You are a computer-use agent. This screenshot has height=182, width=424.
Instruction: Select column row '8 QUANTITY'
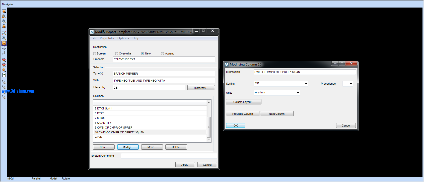point(150,123)
